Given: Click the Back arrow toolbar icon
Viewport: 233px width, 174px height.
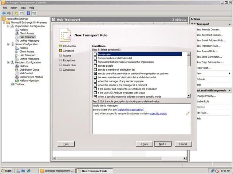Looking at the screenshot, I should [x=4, y=13].
